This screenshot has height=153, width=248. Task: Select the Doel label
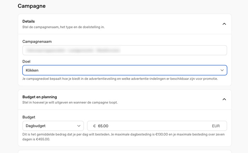(26, 61)
